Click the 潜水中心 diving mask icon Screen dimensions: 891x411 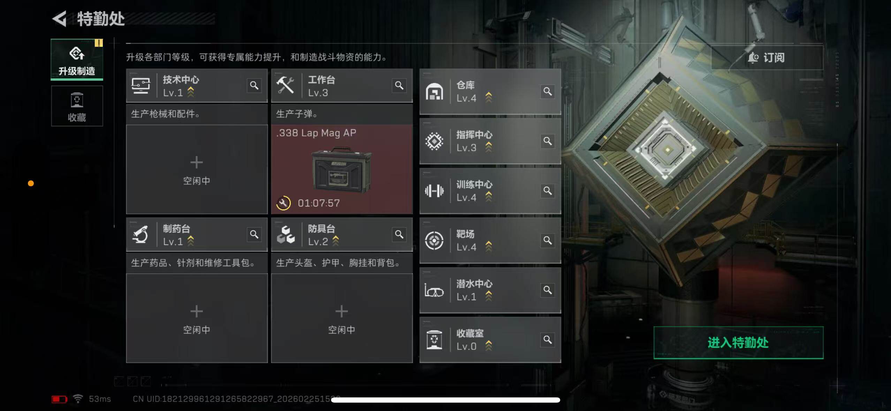[x=434, y=290]
